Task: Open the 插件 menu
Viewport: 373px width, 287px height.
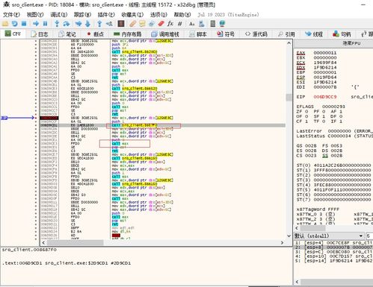Action: (x=106, y=15)
